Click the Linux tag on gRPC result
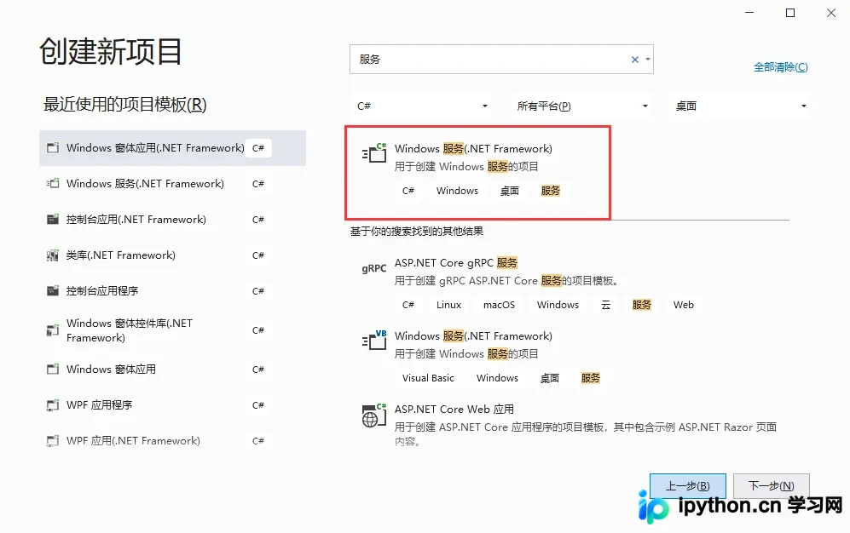The height and width of the screenshot is (533, 850). pyautogui.click(x=448, y=305)
